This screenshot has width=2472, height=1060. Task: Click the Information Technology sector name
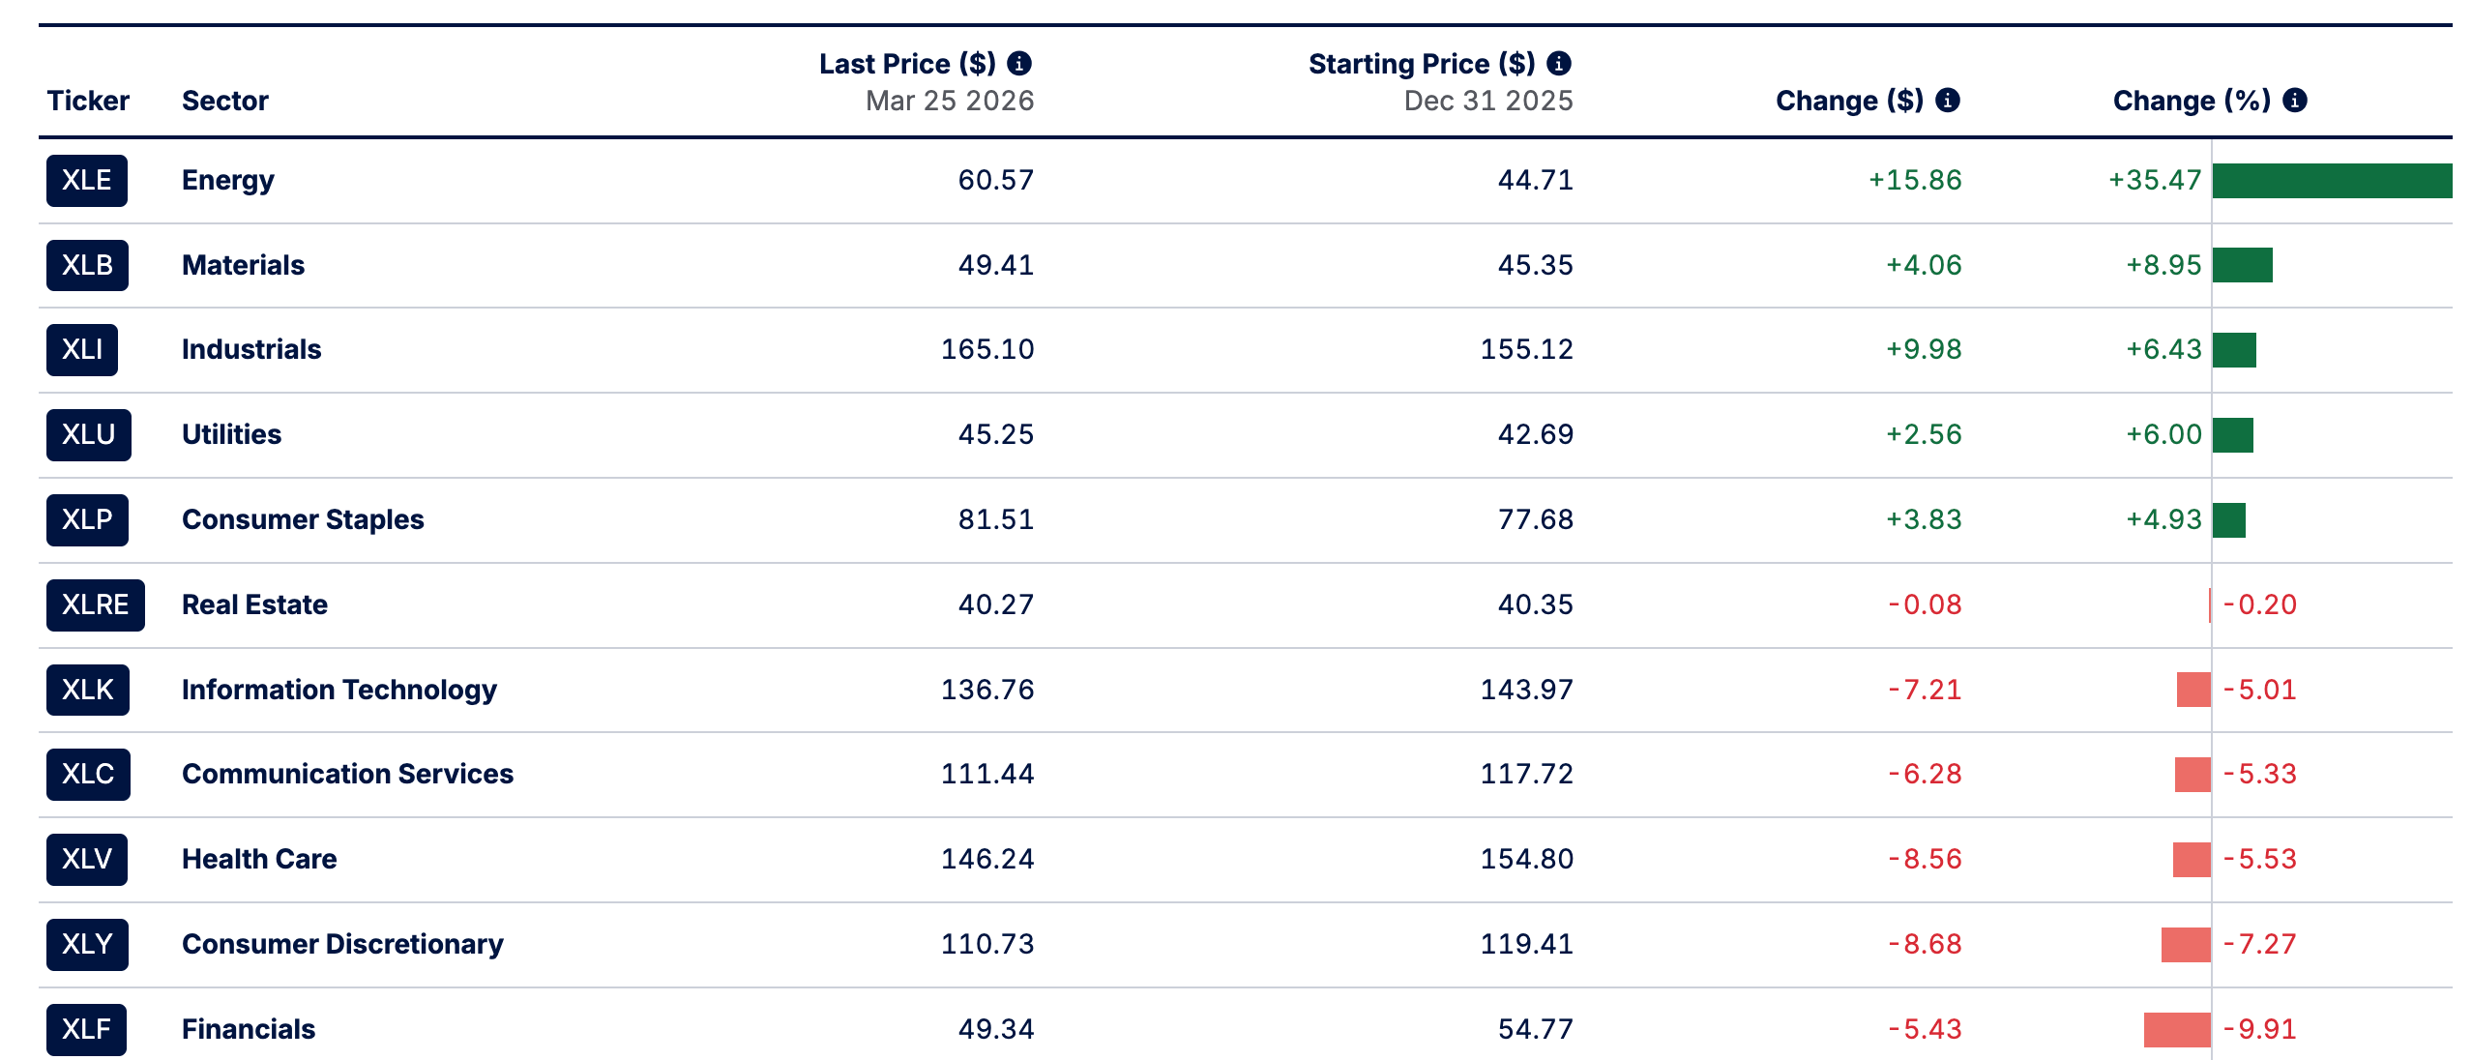coord(338,690)
